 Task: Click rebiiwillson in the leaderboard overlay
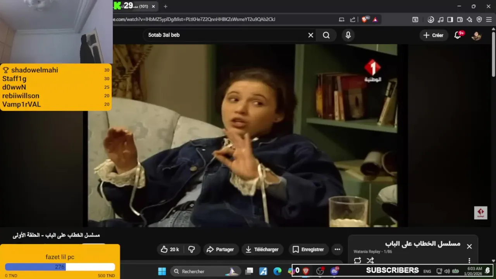(21, 96)
